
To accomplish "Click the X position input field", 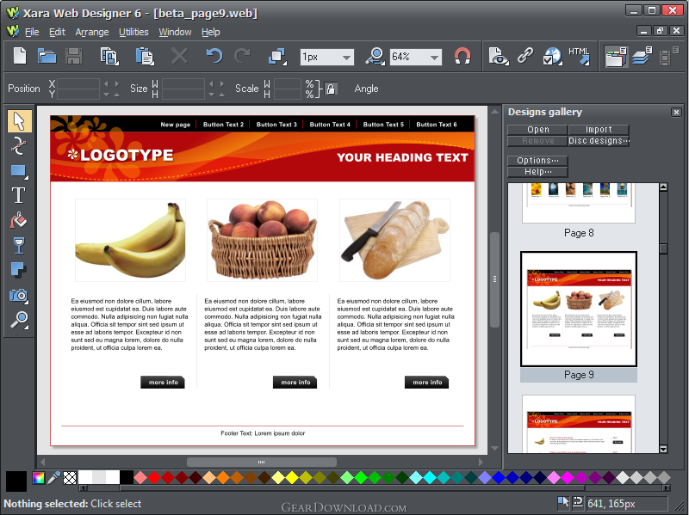I will (78, 83).
